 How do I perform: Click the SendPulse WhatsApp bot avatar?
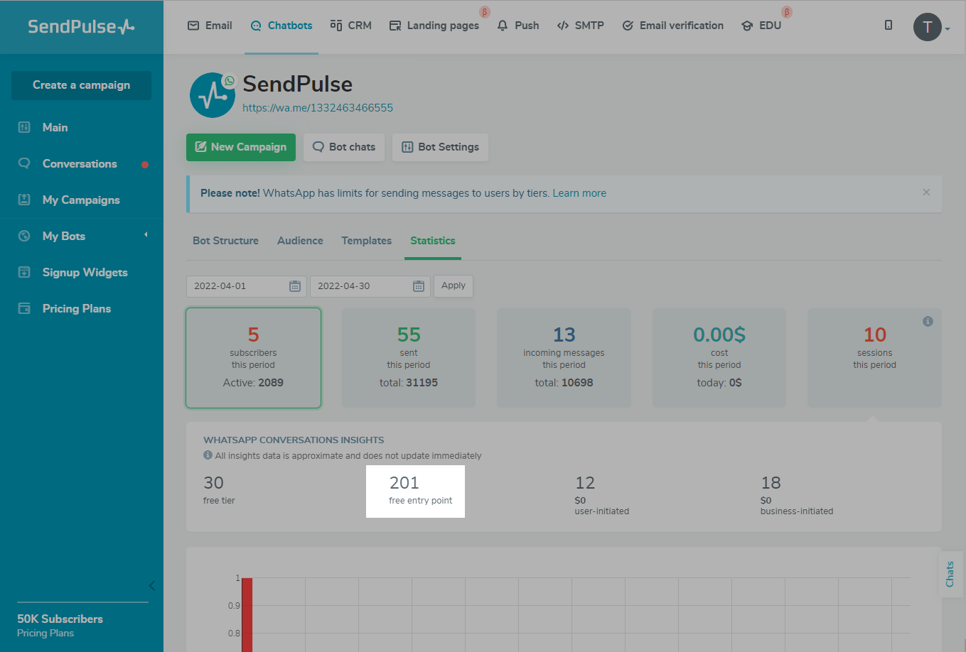coord(212,95)
